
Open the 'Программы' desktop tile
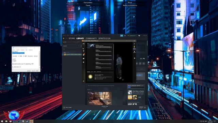click(88, 2)
